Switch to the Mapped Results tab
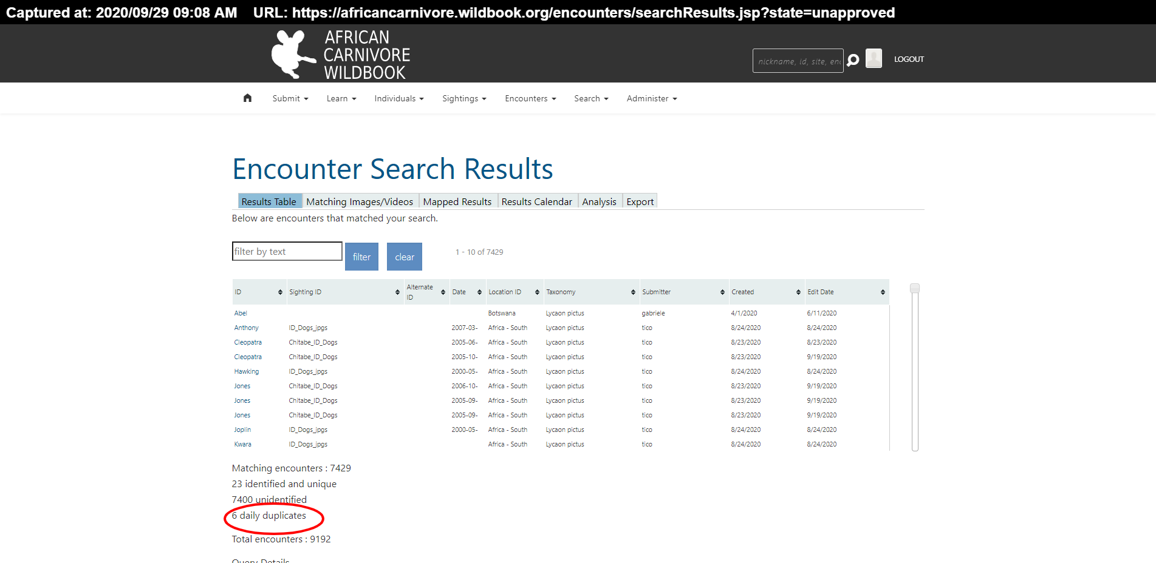The height and width of the screenshot is (563, 1156). click(x=457, y=201)
